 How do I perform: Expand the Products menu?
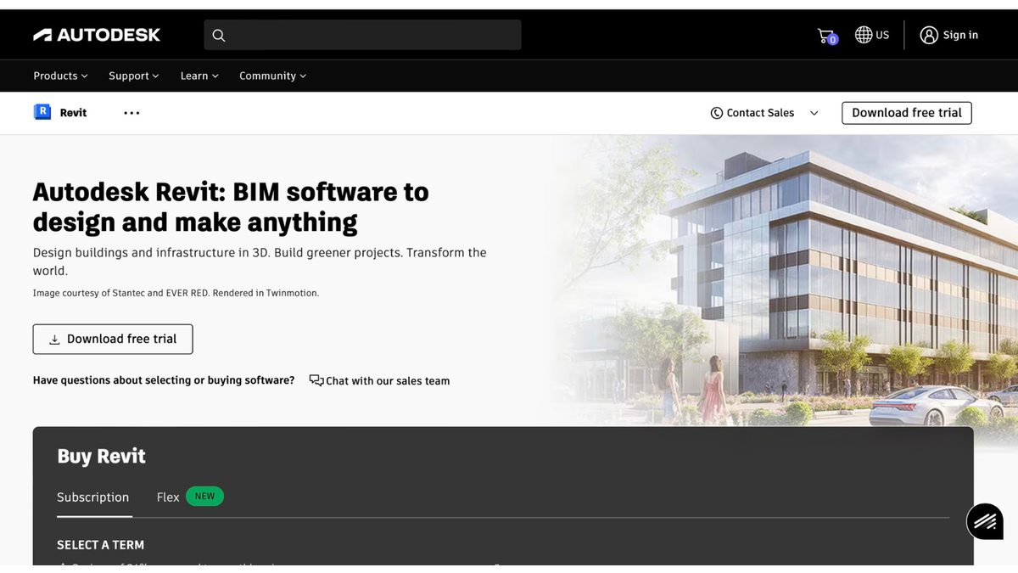click(59, 76)
